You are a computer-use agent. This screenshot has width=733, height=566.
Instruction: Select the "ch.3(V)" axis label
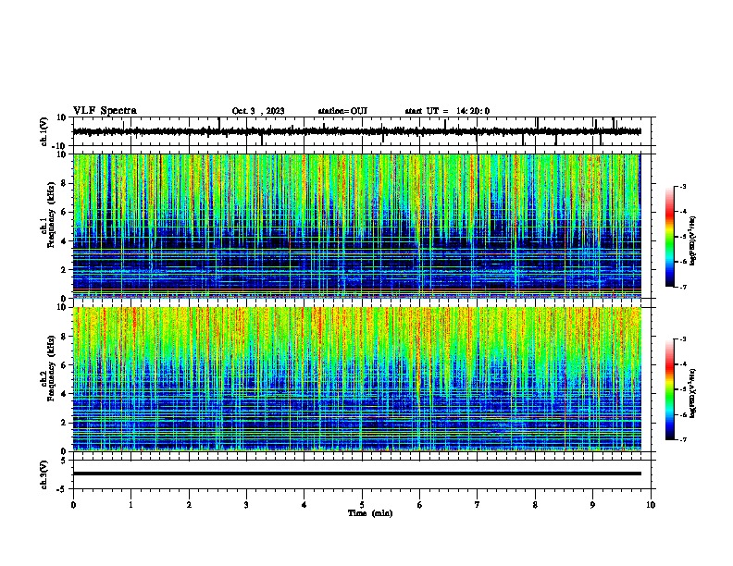[44, 474]
